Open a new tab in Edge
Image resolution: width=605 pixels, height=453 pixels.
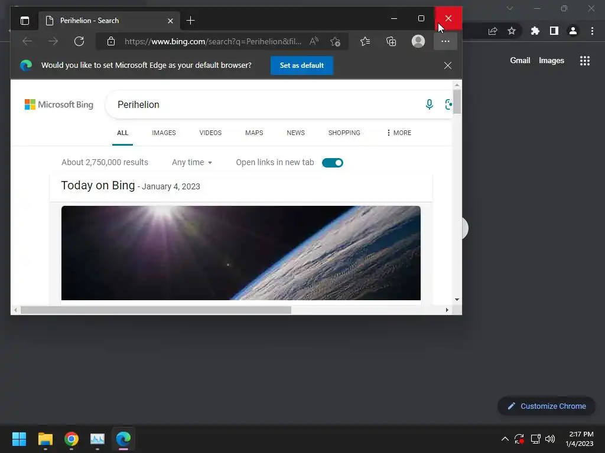tap(190, 21)
